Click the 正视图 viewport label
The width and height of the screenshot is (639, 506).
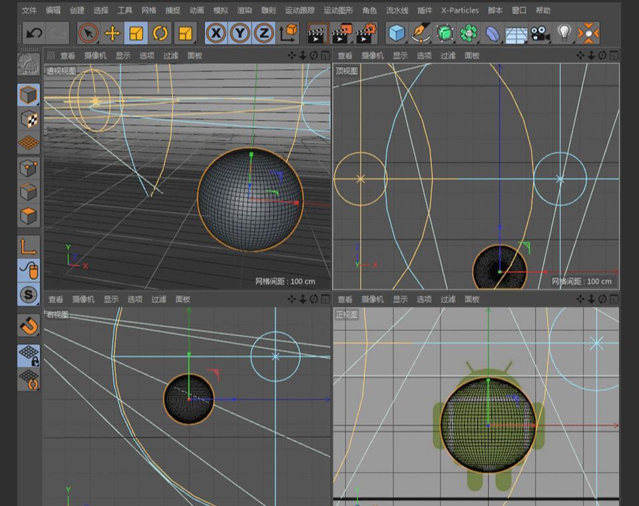coord(346,315)
